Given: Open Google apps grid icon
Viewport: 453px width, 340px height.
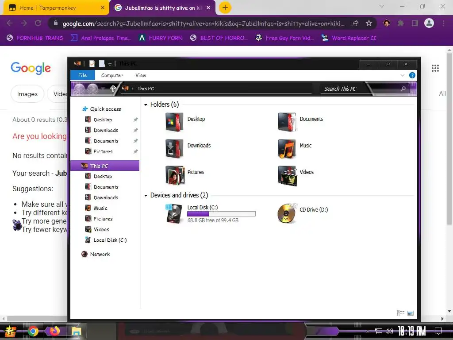Looking at the screenshot, I should (x=435, y=68).
